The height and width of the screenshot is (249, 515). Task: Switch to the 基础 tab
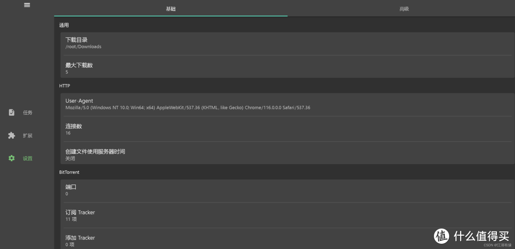click(x=171, y=9)
